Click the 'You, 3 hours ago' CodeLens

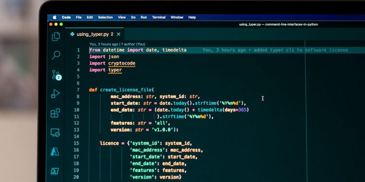(x=104, y=44)
